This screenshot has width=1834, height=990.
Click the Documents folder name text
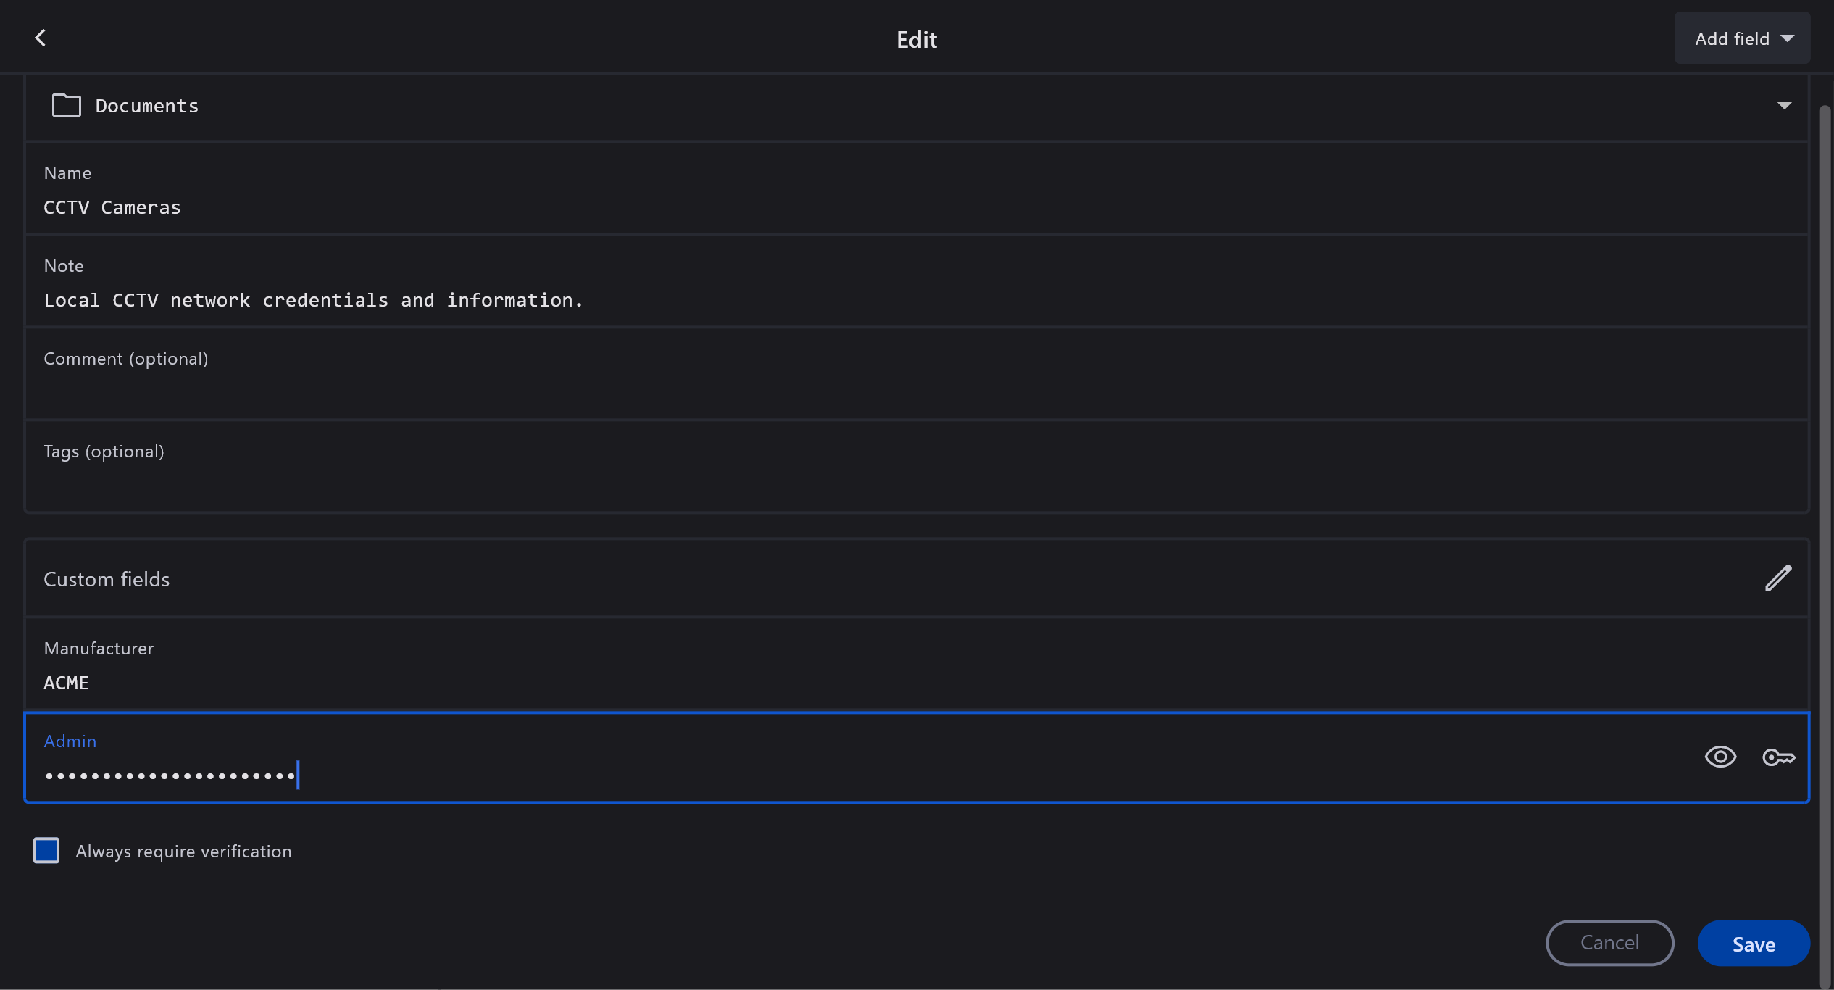(147, 106)
